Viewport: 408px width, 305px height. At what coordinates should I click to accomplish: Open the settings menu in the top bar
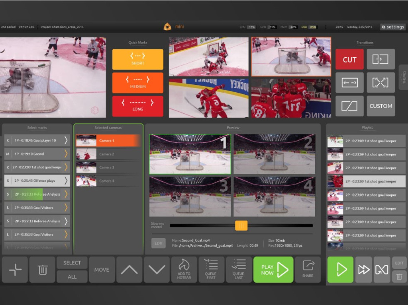point(392,27)
